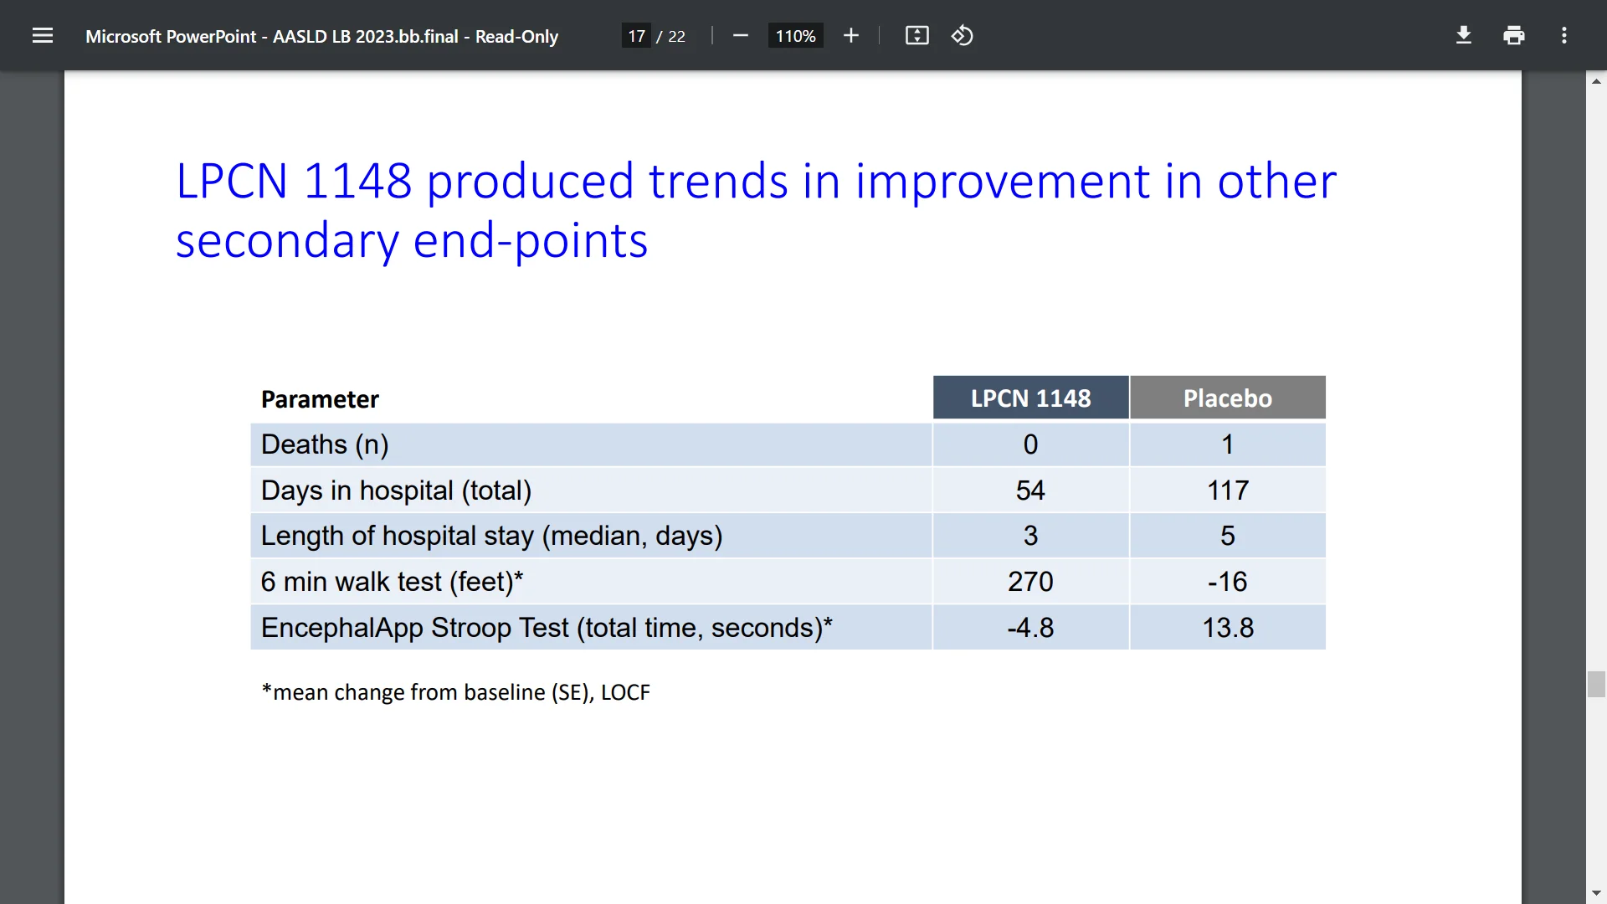Click the Stroop Test value -4.8
This screenshot has width=1607, height=904.
coord(1030,628)
